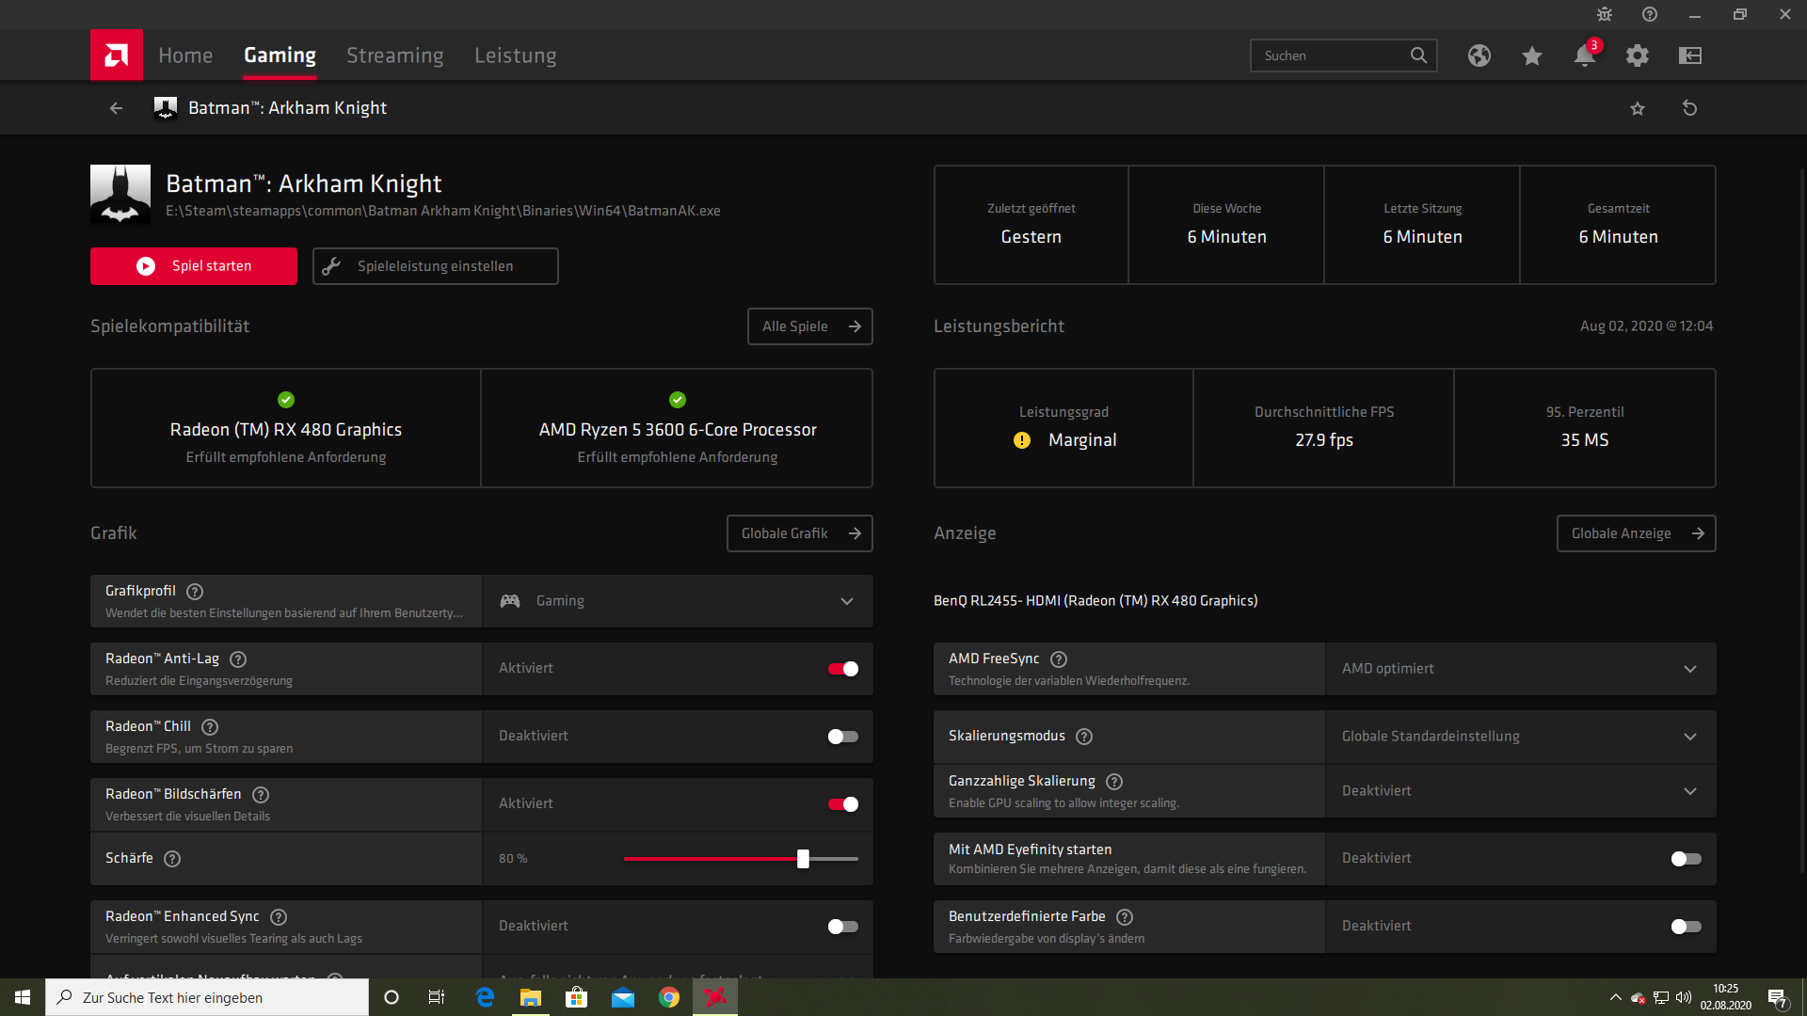Switch to the Streaming tab
Screen dimensions: 1807x1016
394,56
